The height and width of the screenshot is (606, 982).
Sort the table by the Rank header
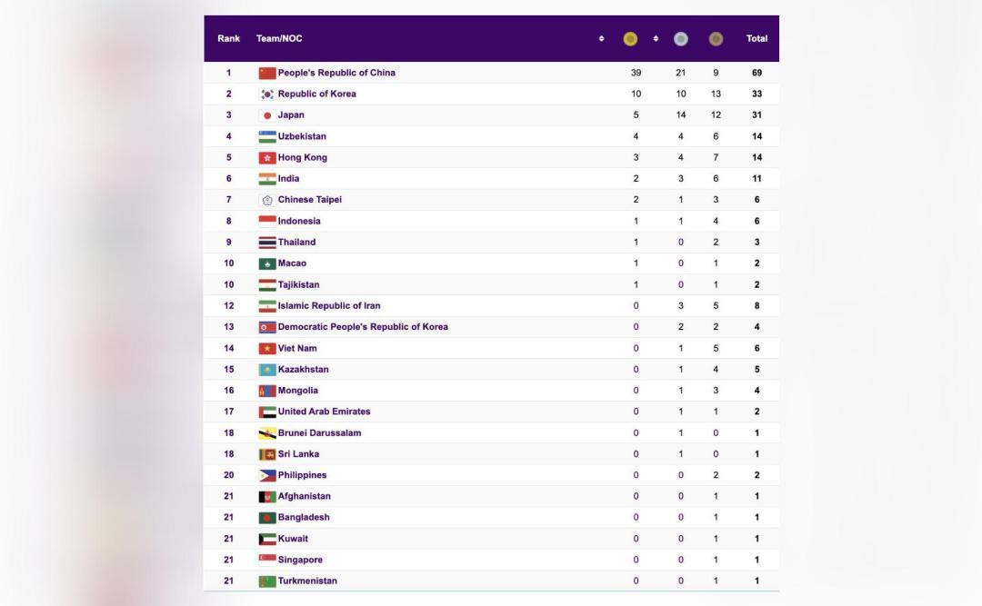(227, 38)
